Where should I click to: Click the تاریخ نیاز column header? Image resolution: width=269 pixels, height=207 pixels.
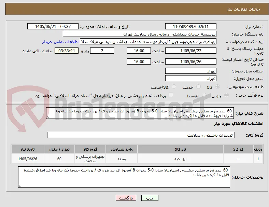point(28,149)
